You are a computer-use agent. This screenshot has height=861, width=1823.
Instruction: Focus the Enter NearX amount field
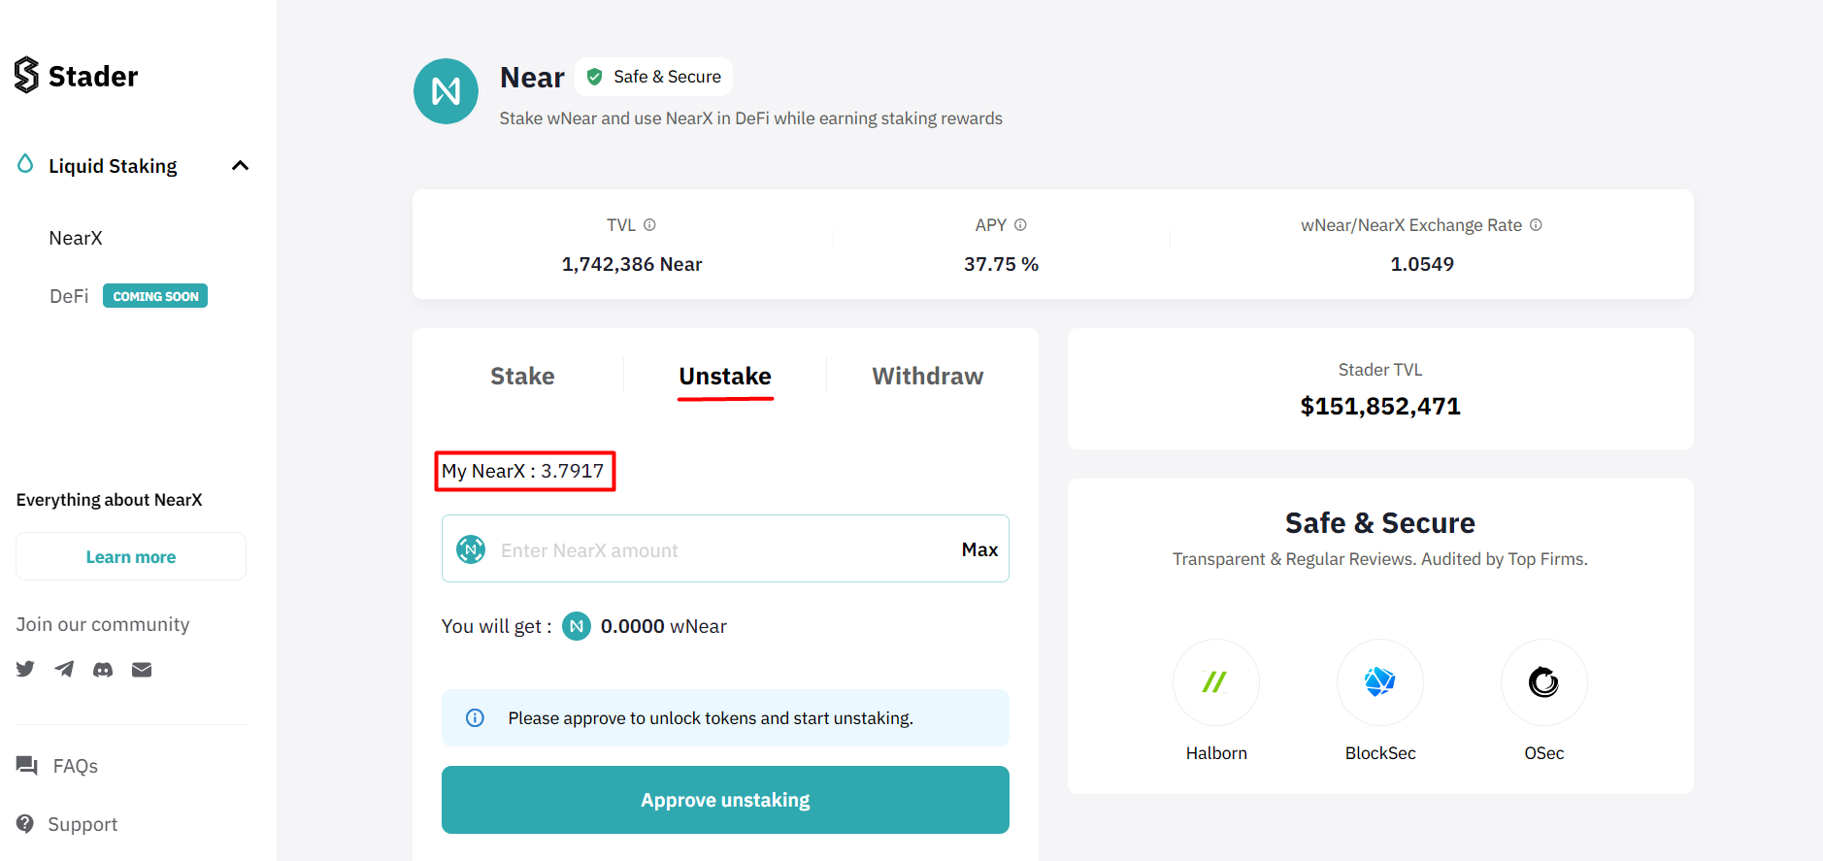(x=725, y=548)
